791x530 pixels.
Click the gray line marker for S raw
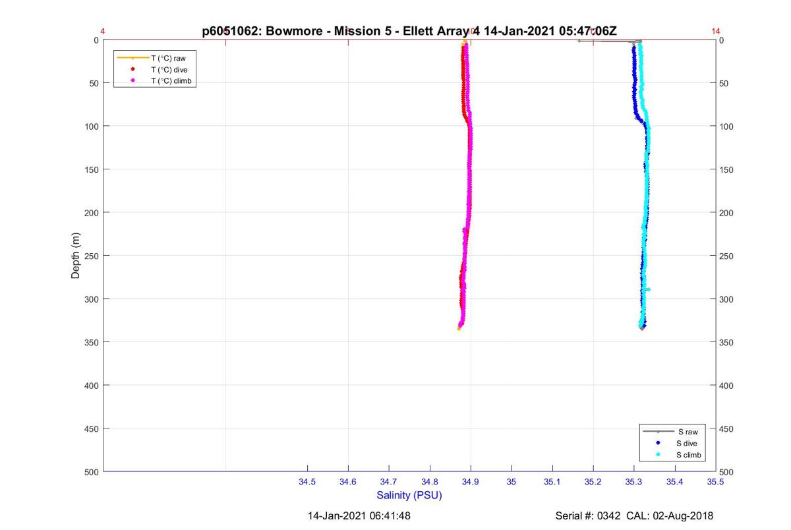pos(659,432)
